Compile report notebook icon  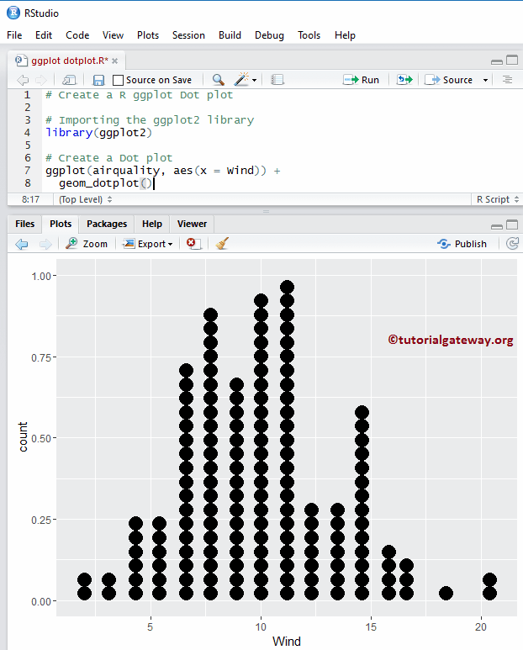277,80
